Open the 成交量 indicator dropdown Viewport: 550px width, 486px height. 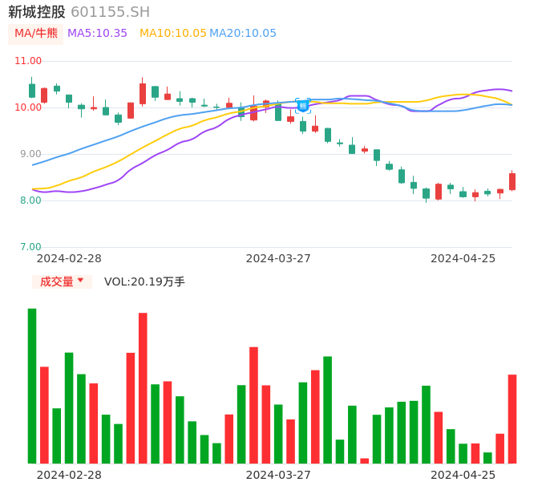62,281
